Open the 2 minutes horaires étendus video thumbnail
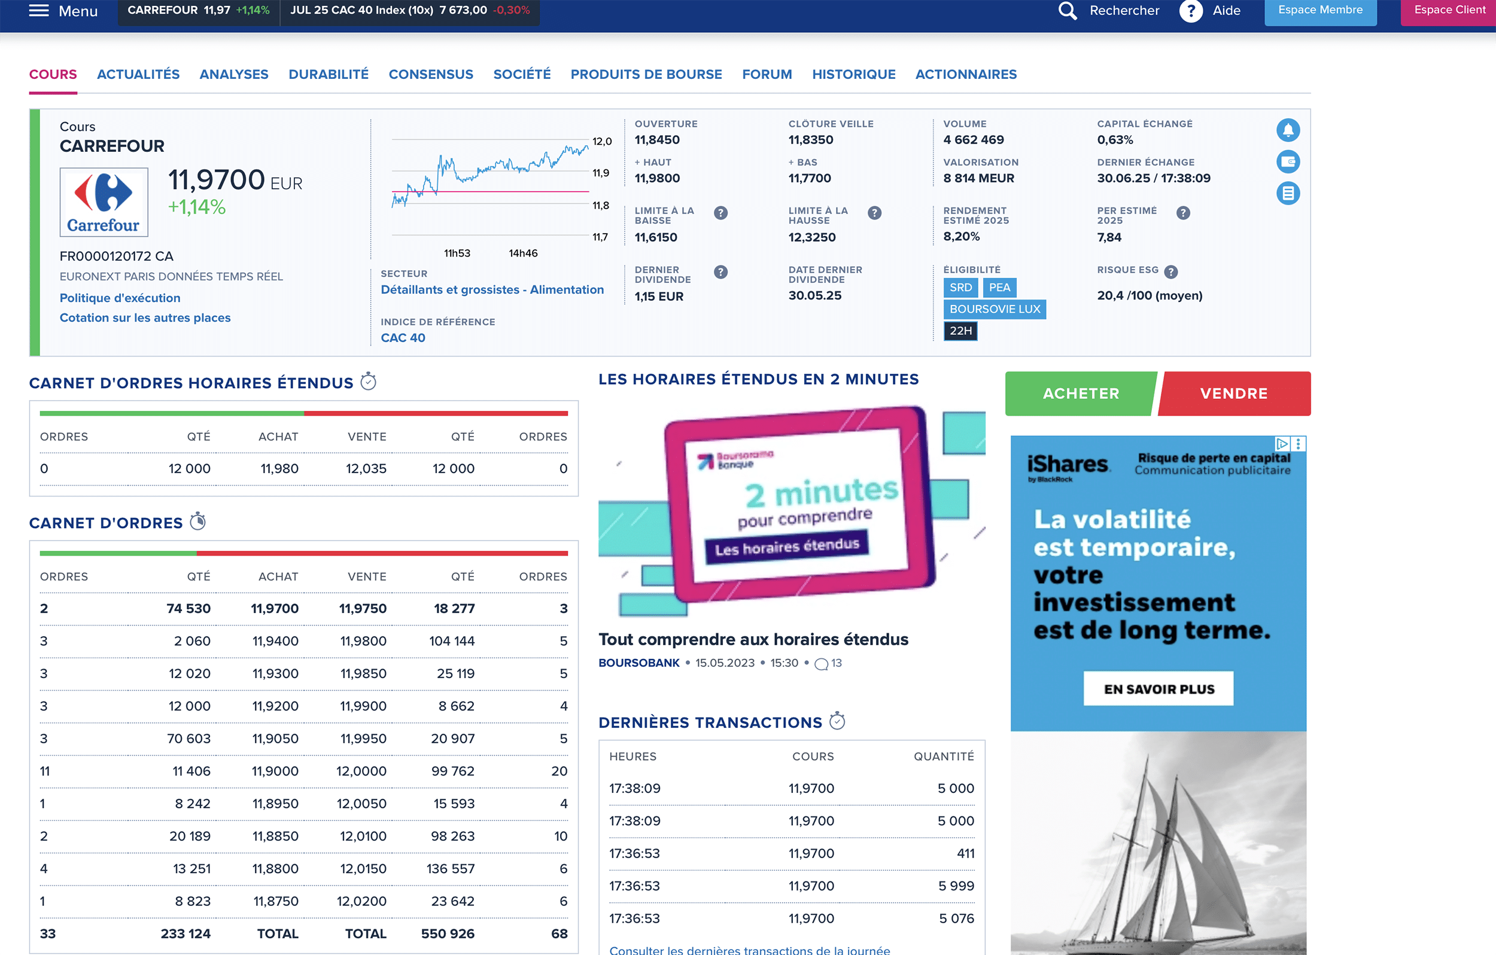Viewport: 1496px width, 955px height. pyautogui.click(x=792, y=509)
